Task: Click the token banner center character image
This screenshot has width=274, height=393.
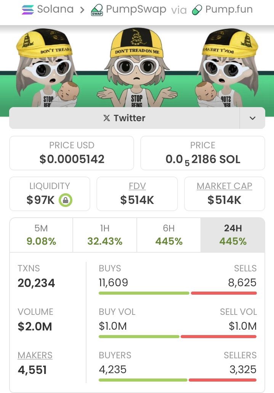Action: 137,68
